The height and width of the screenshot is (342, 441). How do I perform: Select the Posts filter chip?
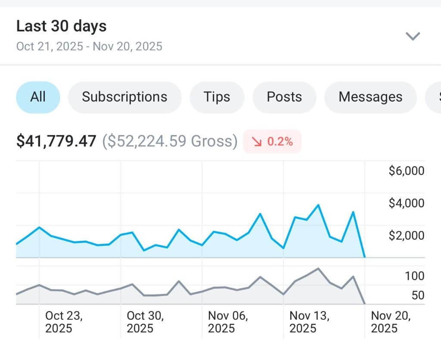(x=284, y=97)
